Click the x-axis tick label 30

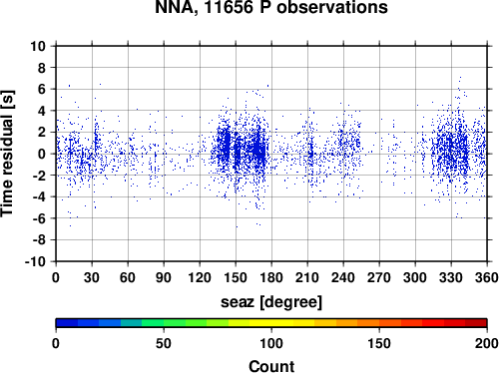[92, 277]
